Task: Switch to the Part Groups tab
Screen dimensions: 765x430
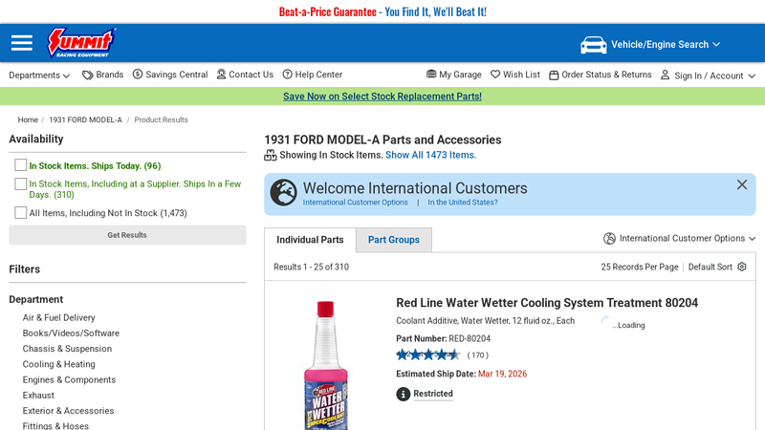Action: pos(394,240)
